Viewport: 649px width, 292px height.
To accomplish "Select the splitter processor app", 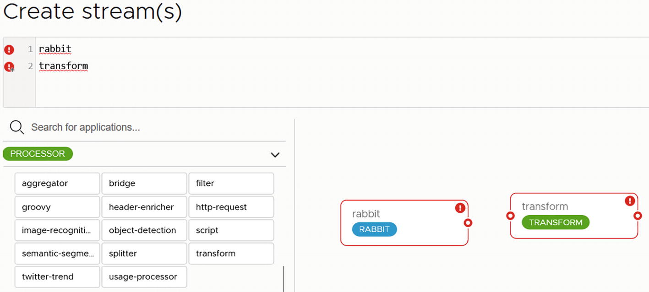I will [x=144, y=254].
